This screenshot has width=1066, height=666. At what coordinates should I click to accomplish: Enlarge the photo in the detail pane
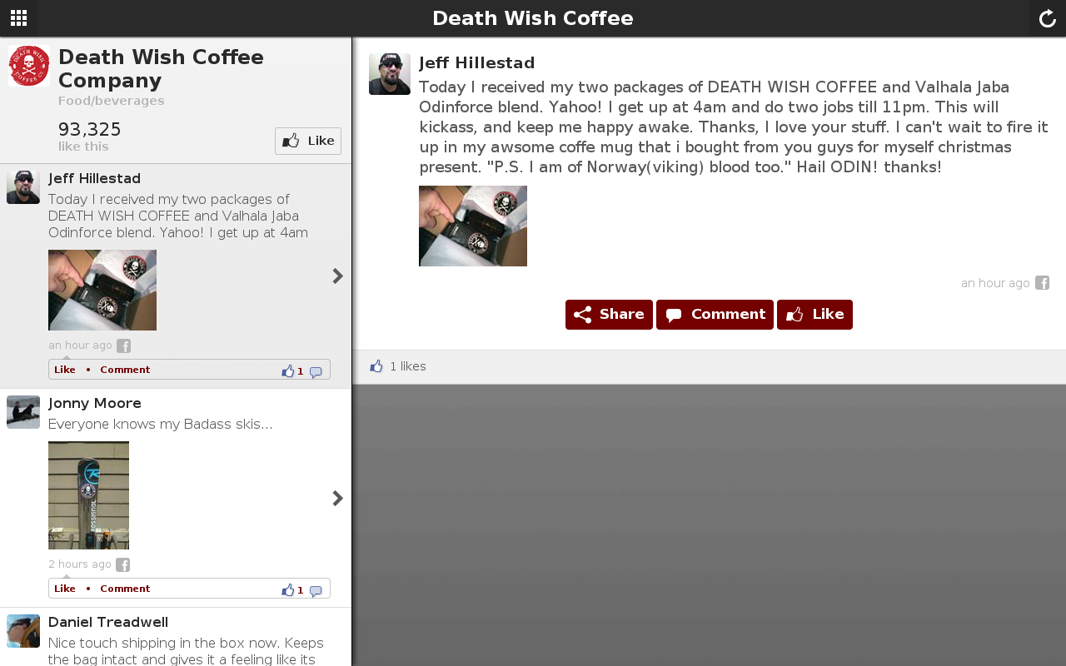click(x=473, y=226)
